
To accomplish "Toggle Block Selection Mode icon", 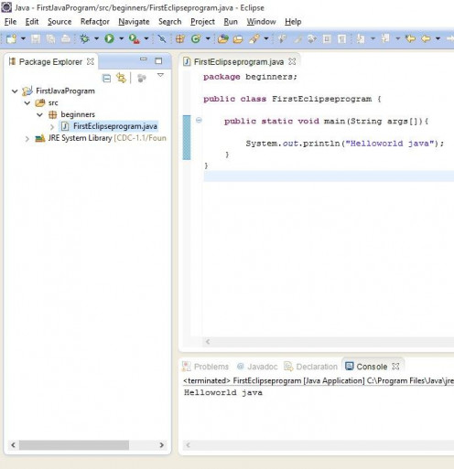I will pos(327,39).
